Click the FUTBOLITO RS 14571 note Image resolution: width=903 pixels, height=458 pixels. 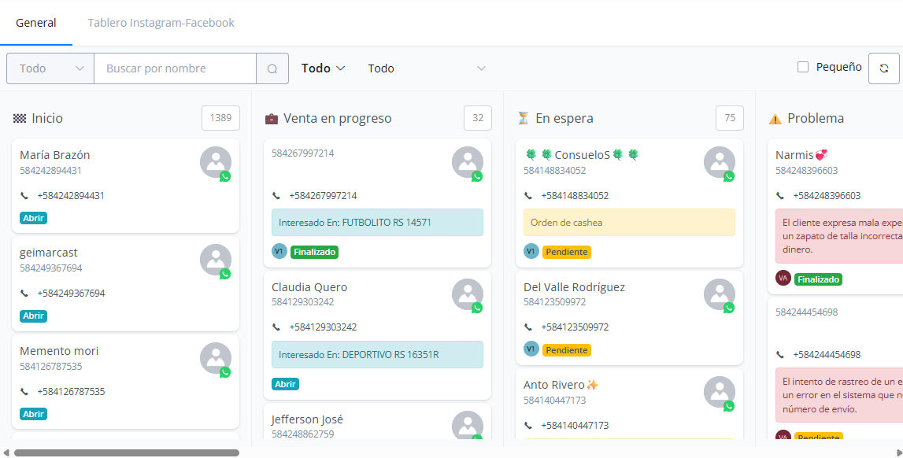377,223
